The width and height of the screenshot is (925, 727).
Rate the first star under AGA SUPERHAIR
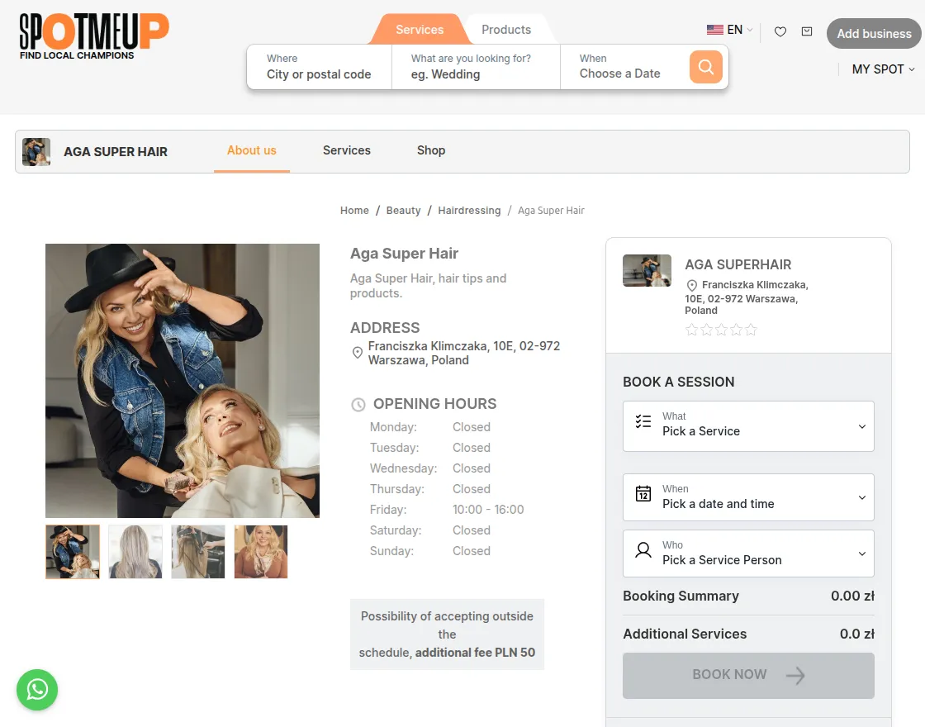point(692,329)
